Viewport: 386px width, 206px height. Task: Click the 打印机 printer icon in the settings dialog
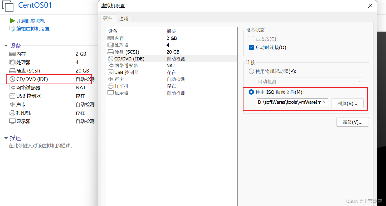tap(111, 86)
